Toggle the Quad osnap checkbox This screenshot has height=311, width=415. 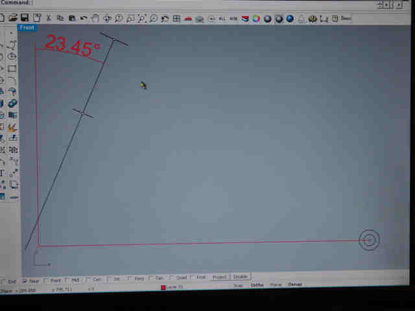click(x=171, y=277)
